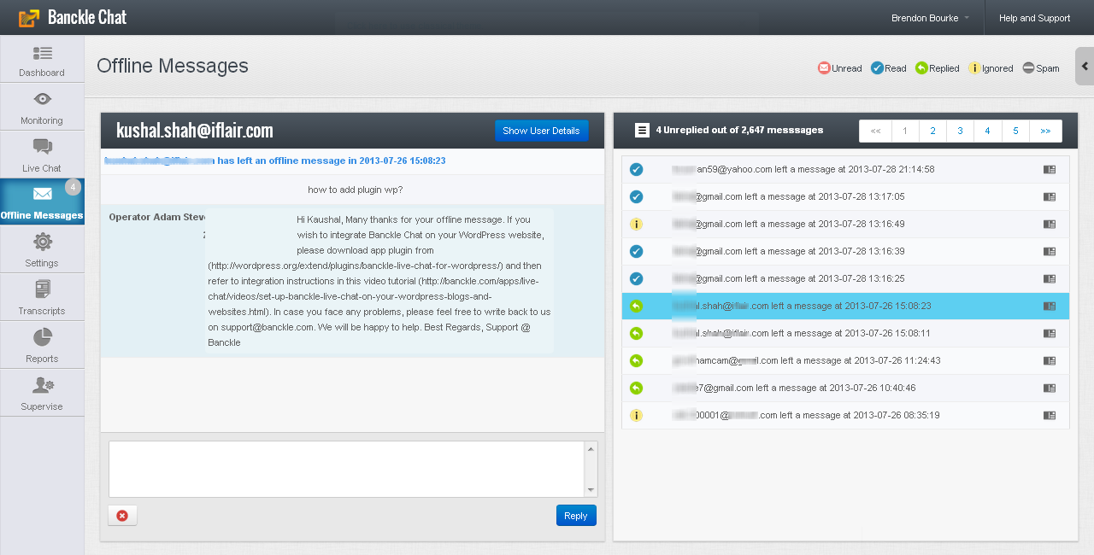Click ignored status icon of 08:35:19 message
This screenshot has height=555, width=1094.
[636, 416]
